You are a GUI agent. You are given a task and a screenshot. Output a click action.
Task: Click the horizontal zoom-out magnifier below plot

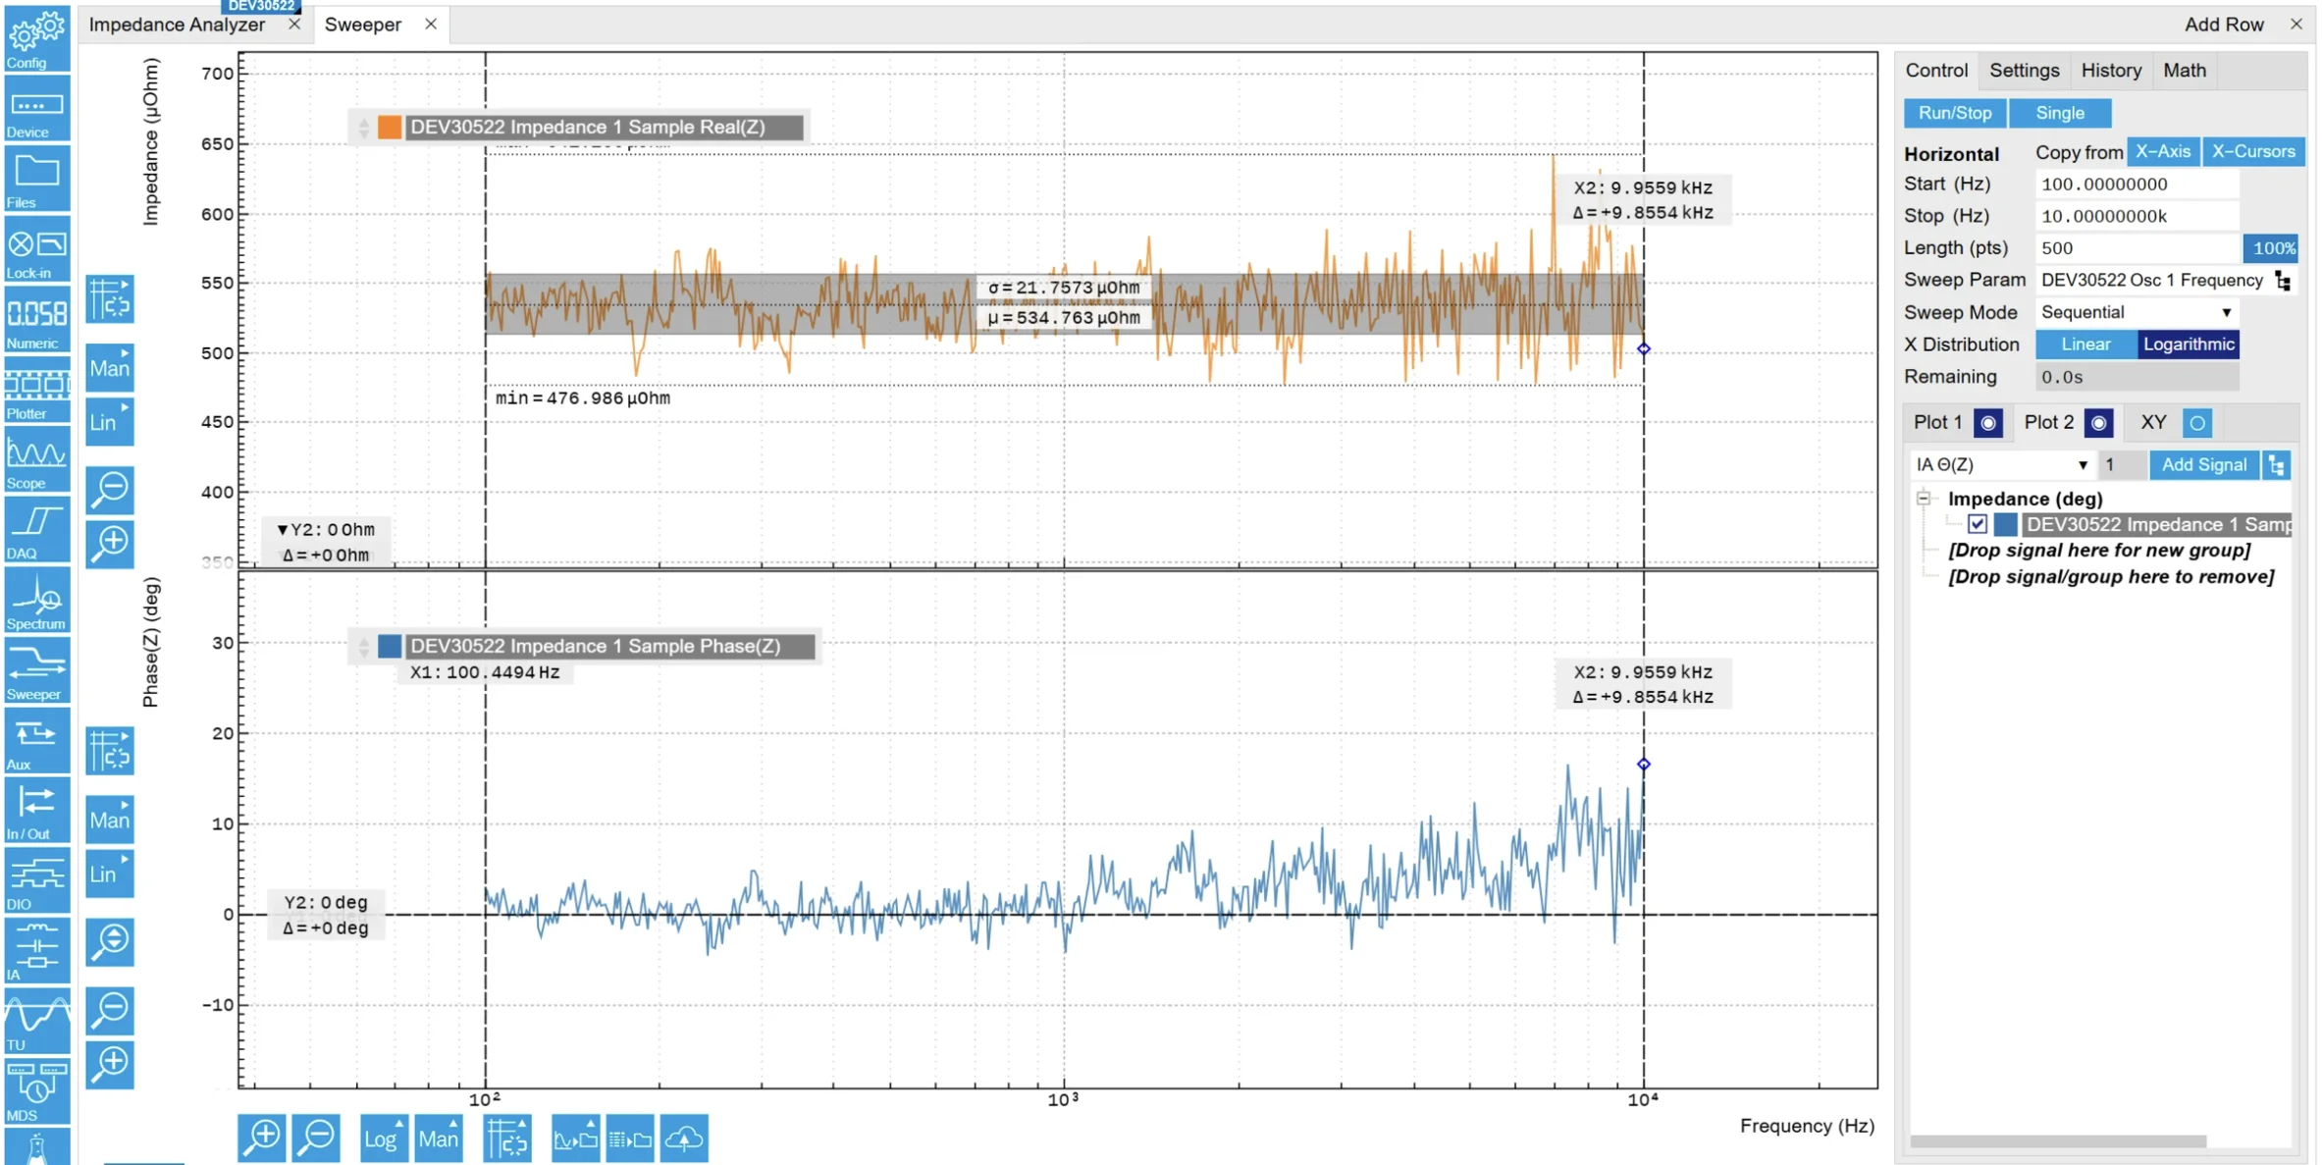pos(316,1139)
